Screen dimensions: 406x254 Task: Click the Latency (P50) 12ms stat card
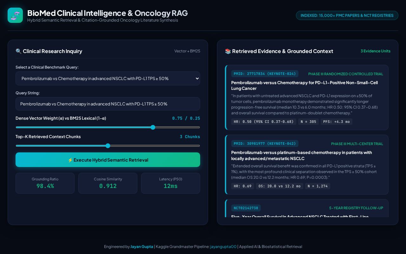(171, 183)
